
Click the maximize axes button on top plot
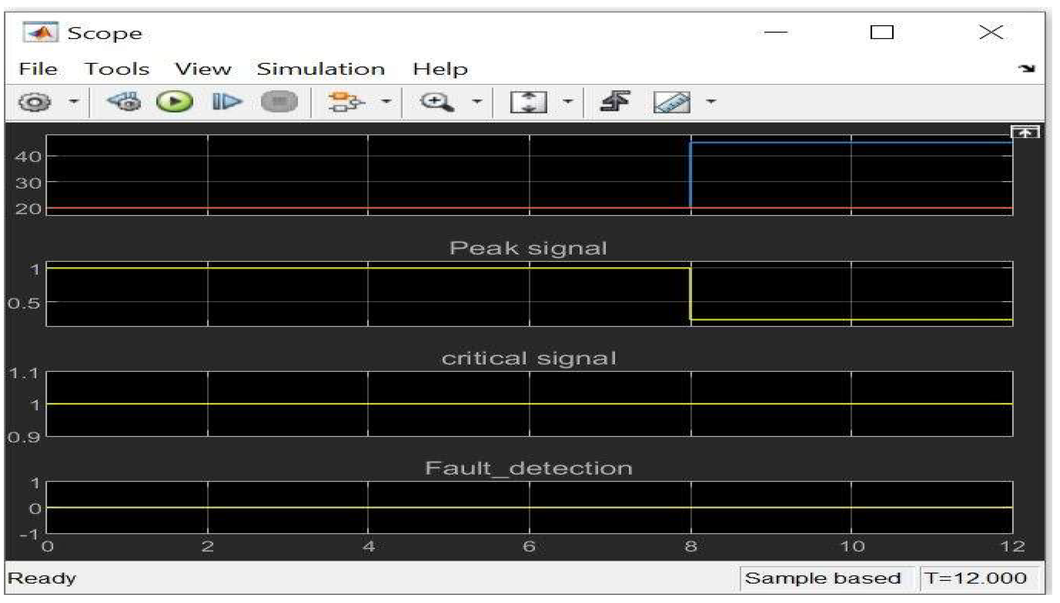click(x=1025, y=133)
